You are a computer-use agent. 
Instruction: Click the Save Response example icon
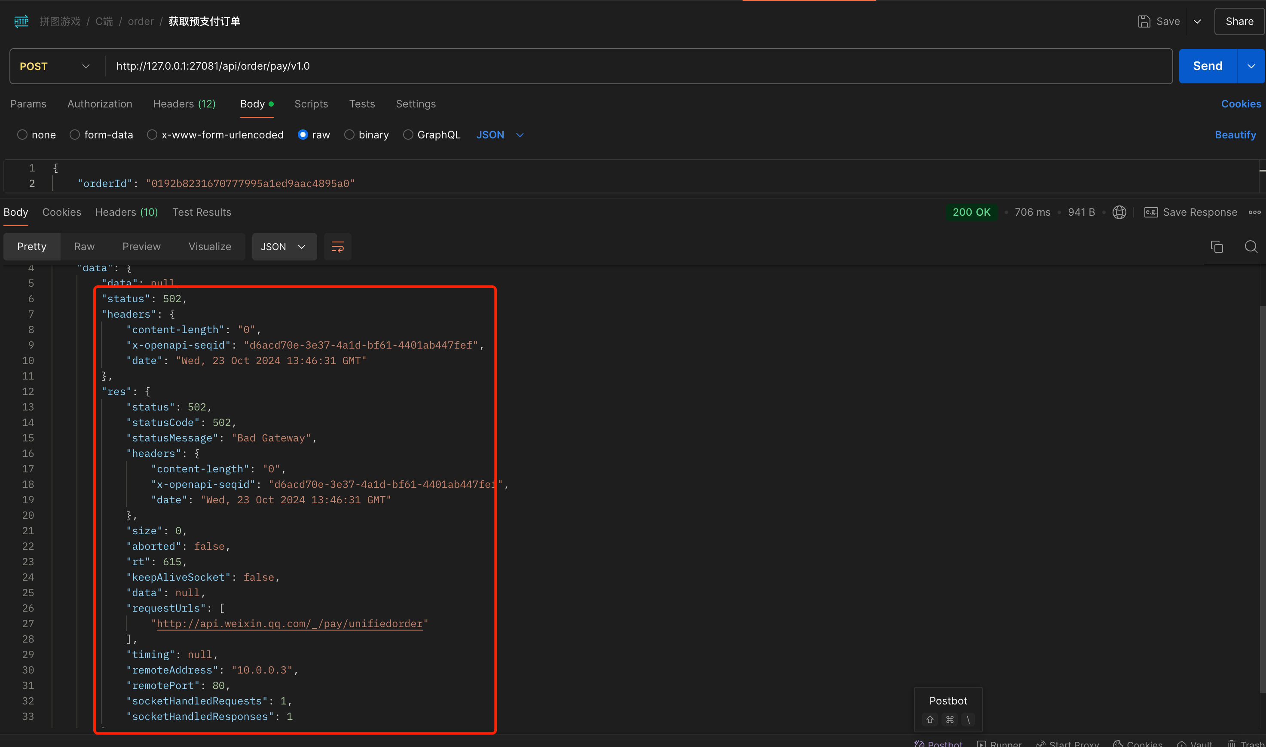click(1151, 212)
